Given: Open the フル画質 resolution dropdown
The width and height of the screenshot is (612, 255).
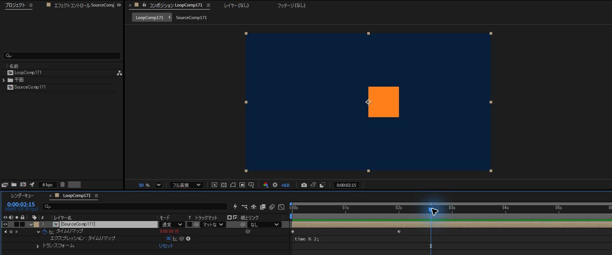Looking at the screenshot, I should tap(187, 185).
